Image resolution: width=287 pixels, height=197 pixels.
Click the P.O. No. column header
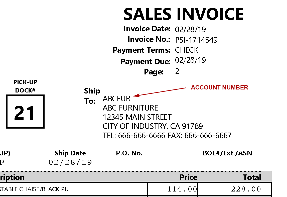click(x=129, y=153)
